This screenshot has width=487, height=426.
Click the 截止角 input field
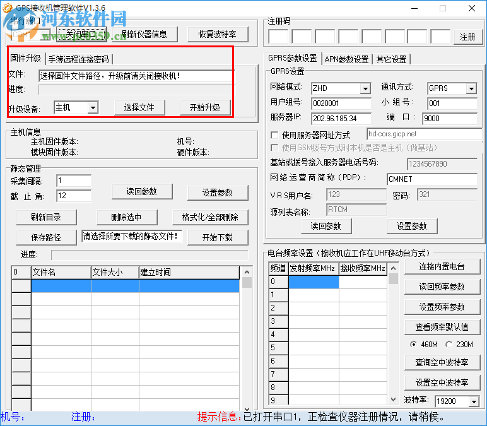(74, 196)
